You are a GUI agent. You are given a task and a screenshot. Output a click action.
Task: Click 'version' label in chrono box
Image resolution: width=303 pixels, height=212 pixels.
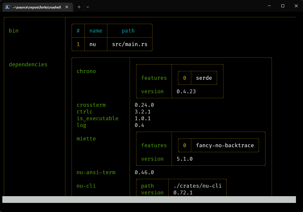[x=152, y=91]
